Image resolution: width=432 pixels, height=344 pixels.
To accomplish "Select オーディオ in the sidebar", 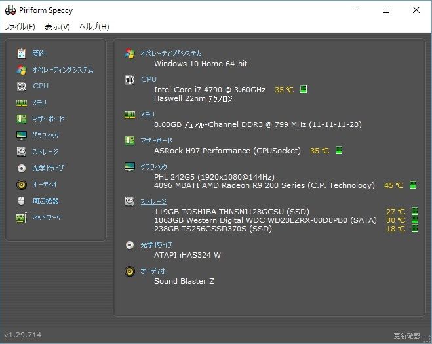I will (45, 184).
